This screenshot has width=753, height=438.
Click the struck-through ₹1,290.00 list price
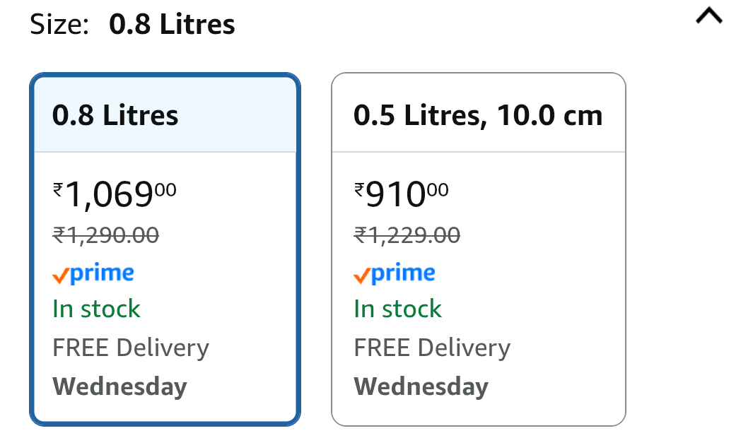coord(105,235)
